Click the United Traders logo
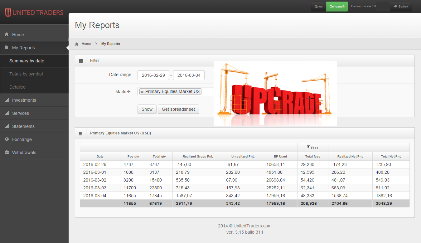This screenshot has width=421, height=243. point(34,13)
